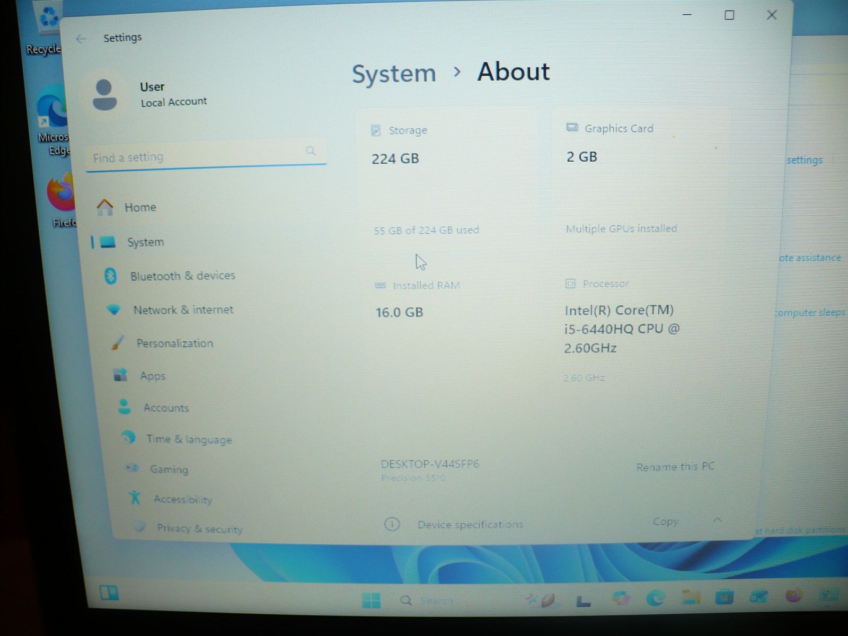Focus the Find a setting search box
848x636 pixels.
pyautogui.click(x=206, y=155)
